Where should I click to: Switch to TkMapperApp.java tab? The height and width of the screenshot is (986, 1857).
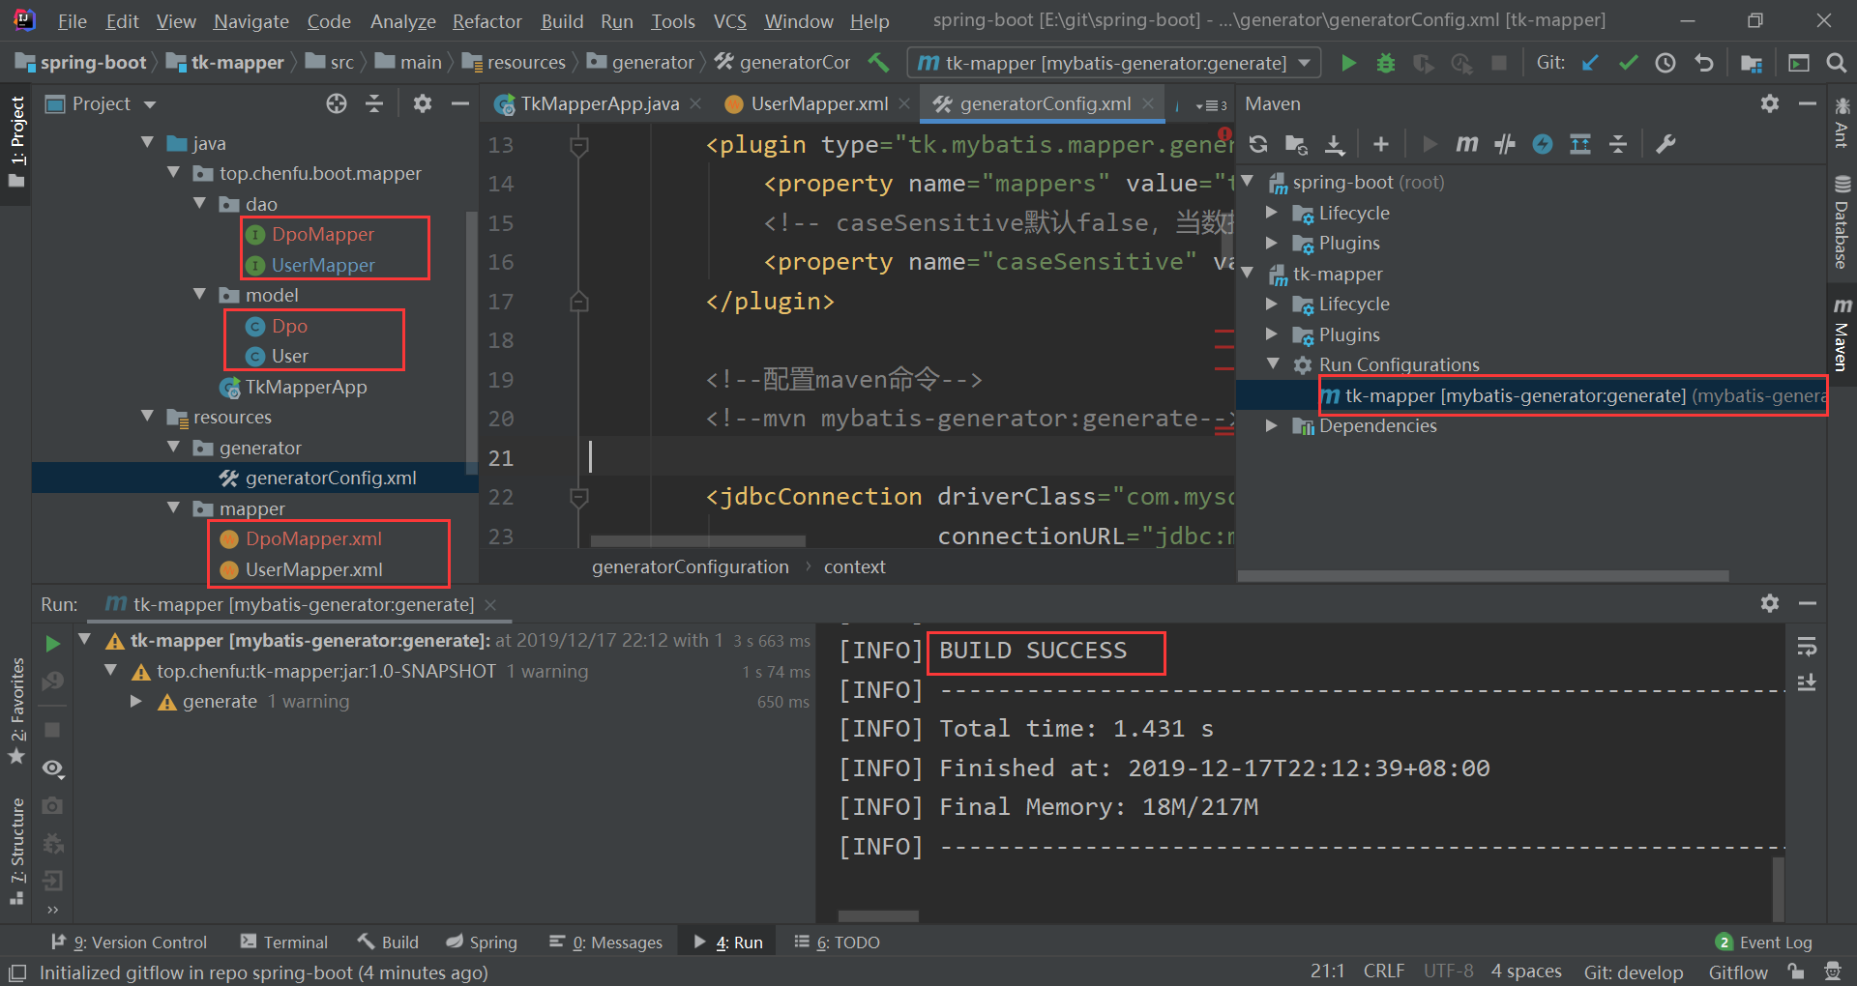pyautogui.click(x=587, y=103)
